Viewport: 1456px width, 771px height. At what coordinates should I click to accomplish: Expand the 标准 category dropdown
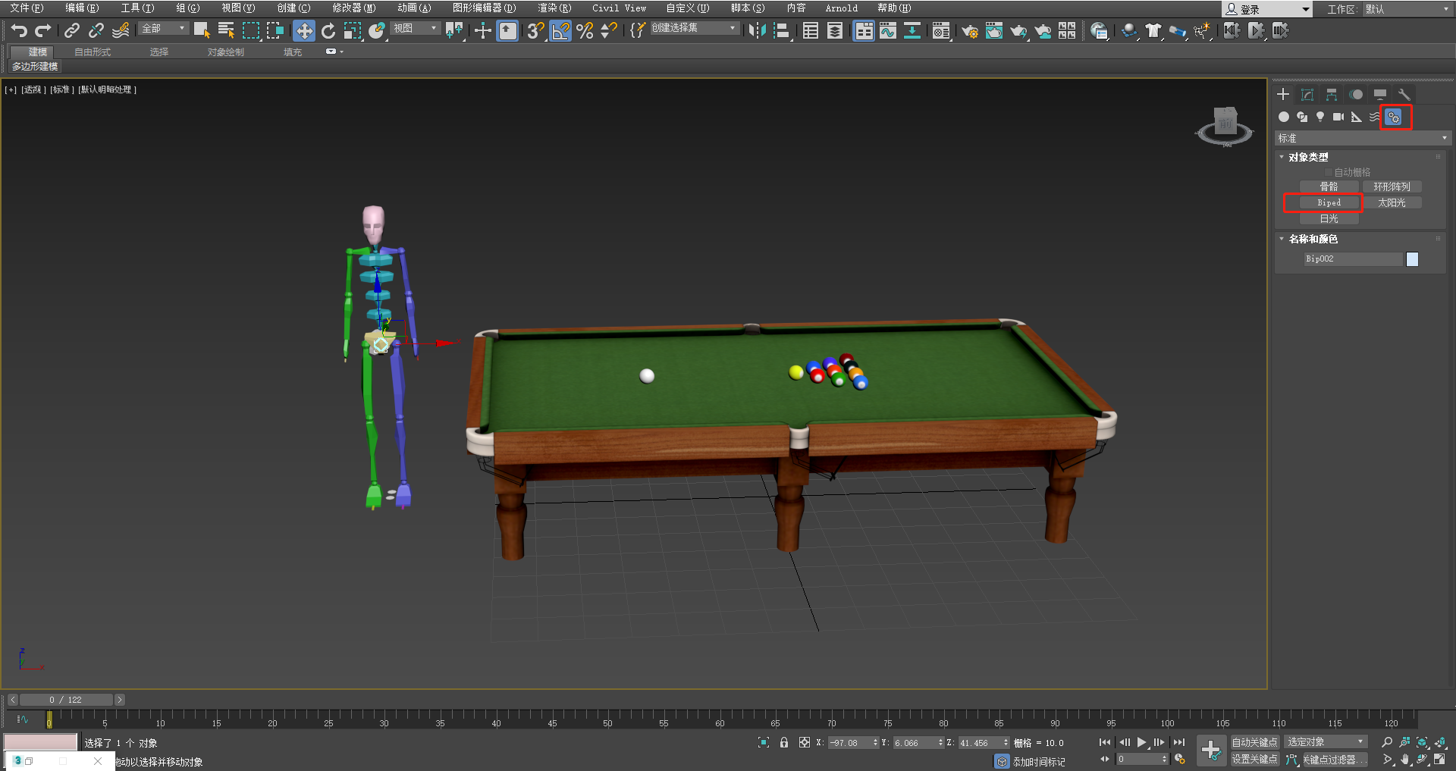pos(1362,138)
